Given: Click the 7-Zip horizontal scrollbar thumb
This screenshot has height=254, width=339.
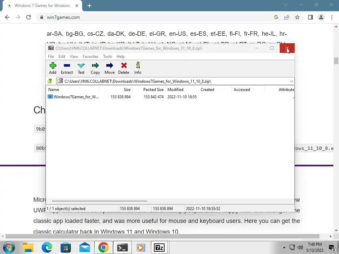Looking at the screenshot, I should pos(99,201).
